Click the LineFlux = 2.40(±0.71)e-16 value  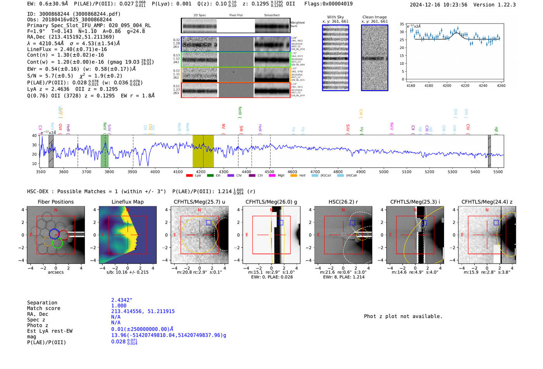click(67, 50)
